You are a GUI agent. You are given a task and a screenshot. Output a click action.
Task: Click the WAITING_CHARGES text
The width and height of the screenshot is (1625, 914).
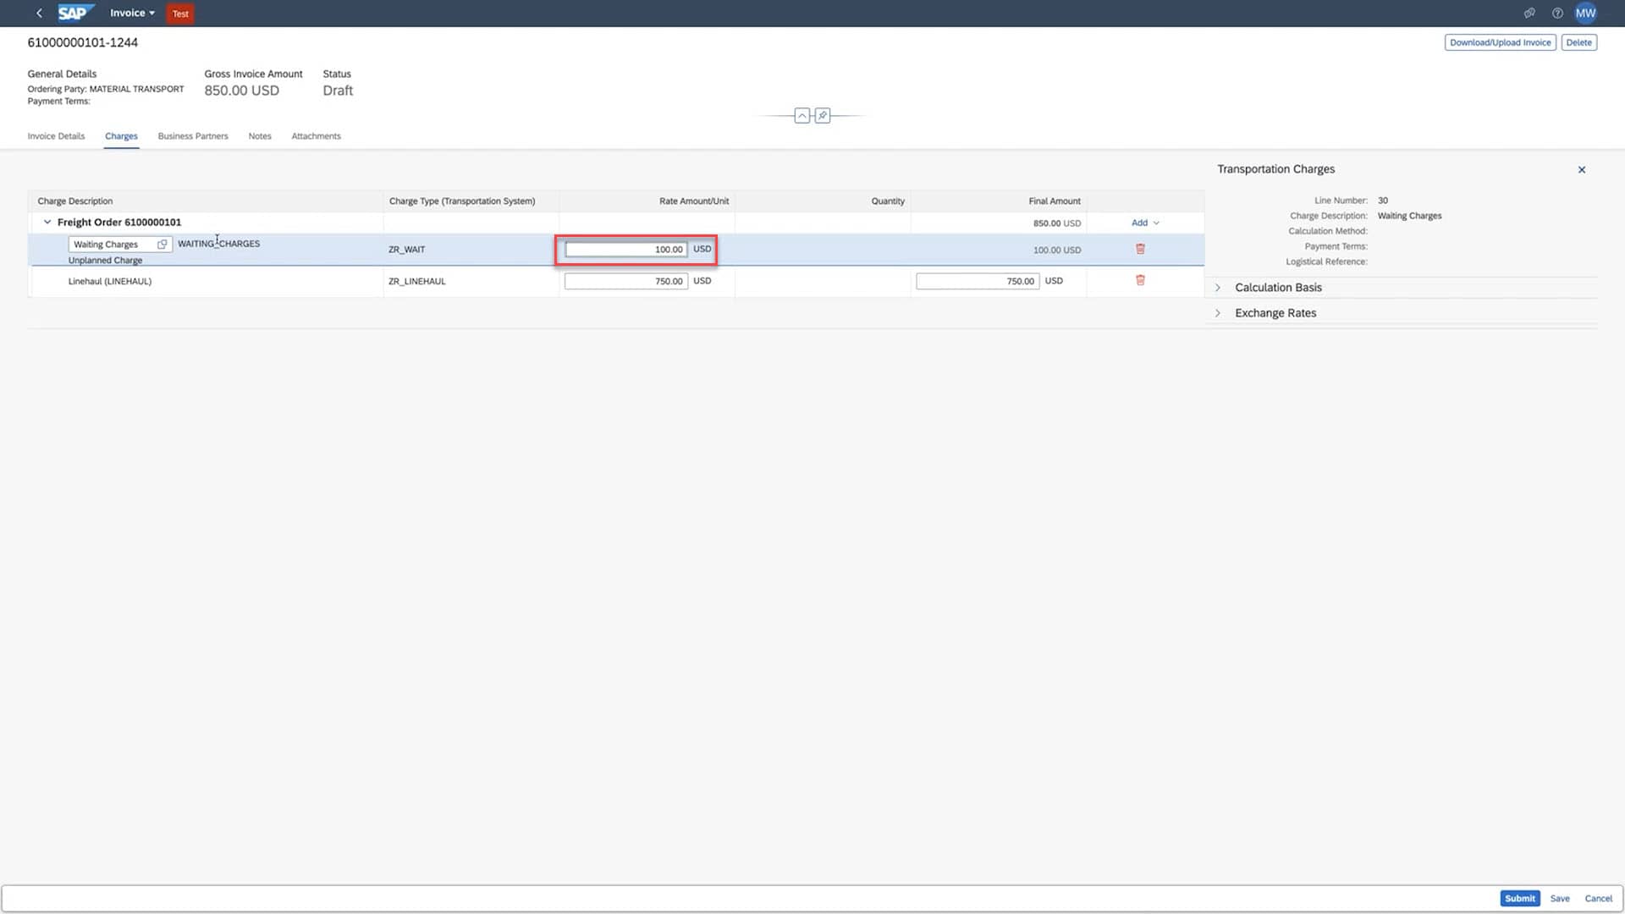[218, 244]
